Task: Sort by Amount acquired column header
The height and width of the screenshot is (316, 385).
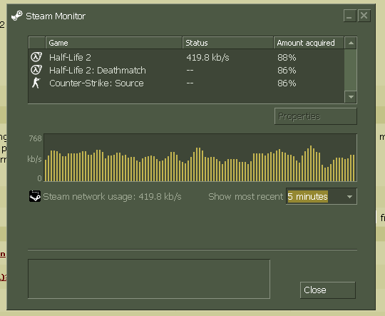Action: coord(309,43)
